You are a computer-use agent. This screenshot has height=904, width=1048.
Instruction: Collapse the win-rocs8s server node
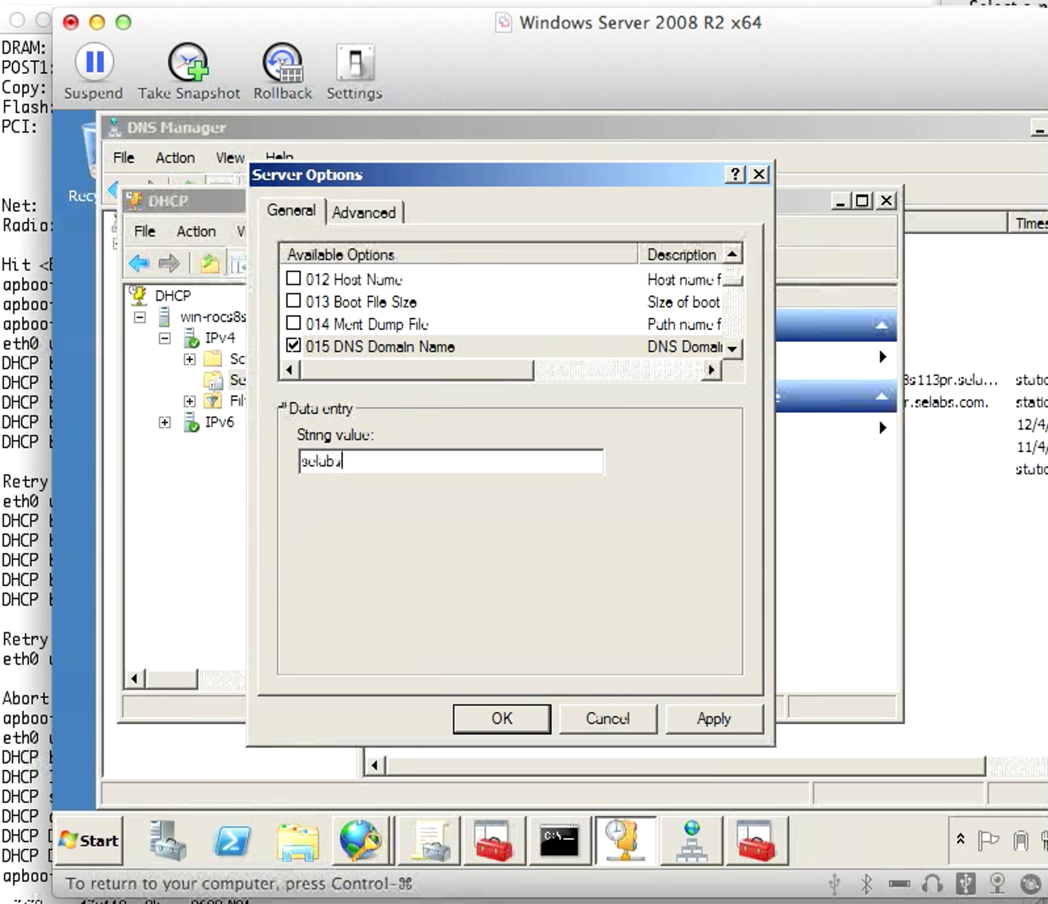140,317
